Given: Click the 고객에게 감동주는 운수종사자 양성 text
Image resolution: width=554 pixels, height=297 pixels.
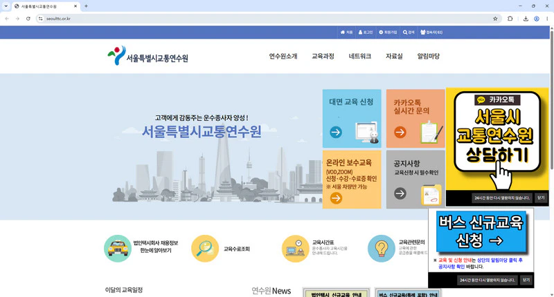Looking at the screenshot, I should (202, 117).
